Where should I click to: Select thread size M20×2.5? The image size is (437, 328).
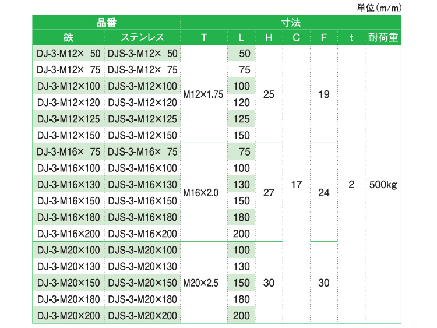[200, 283]
